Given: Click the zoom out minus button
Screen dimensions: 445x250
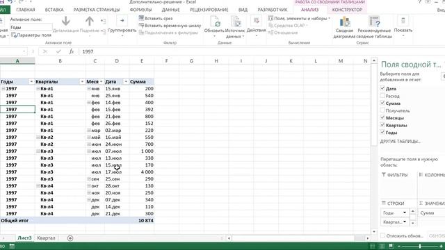Looking at the screenshot, I should point(399,246).
